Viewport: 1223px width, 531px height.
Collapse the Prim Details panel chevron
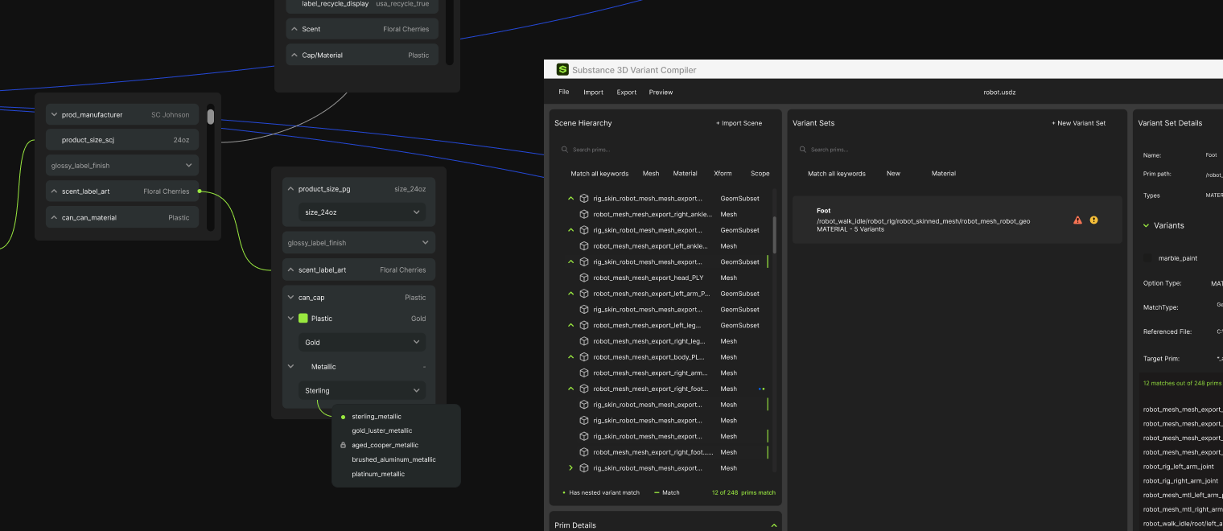click(774, 525)
